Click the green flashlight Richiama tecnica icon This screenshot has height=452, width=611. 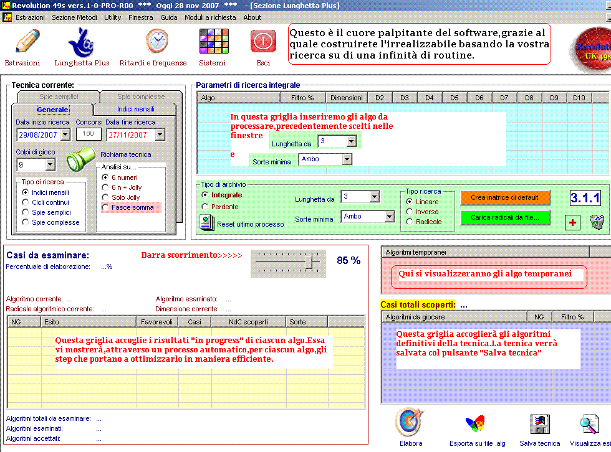coord(80,159)
